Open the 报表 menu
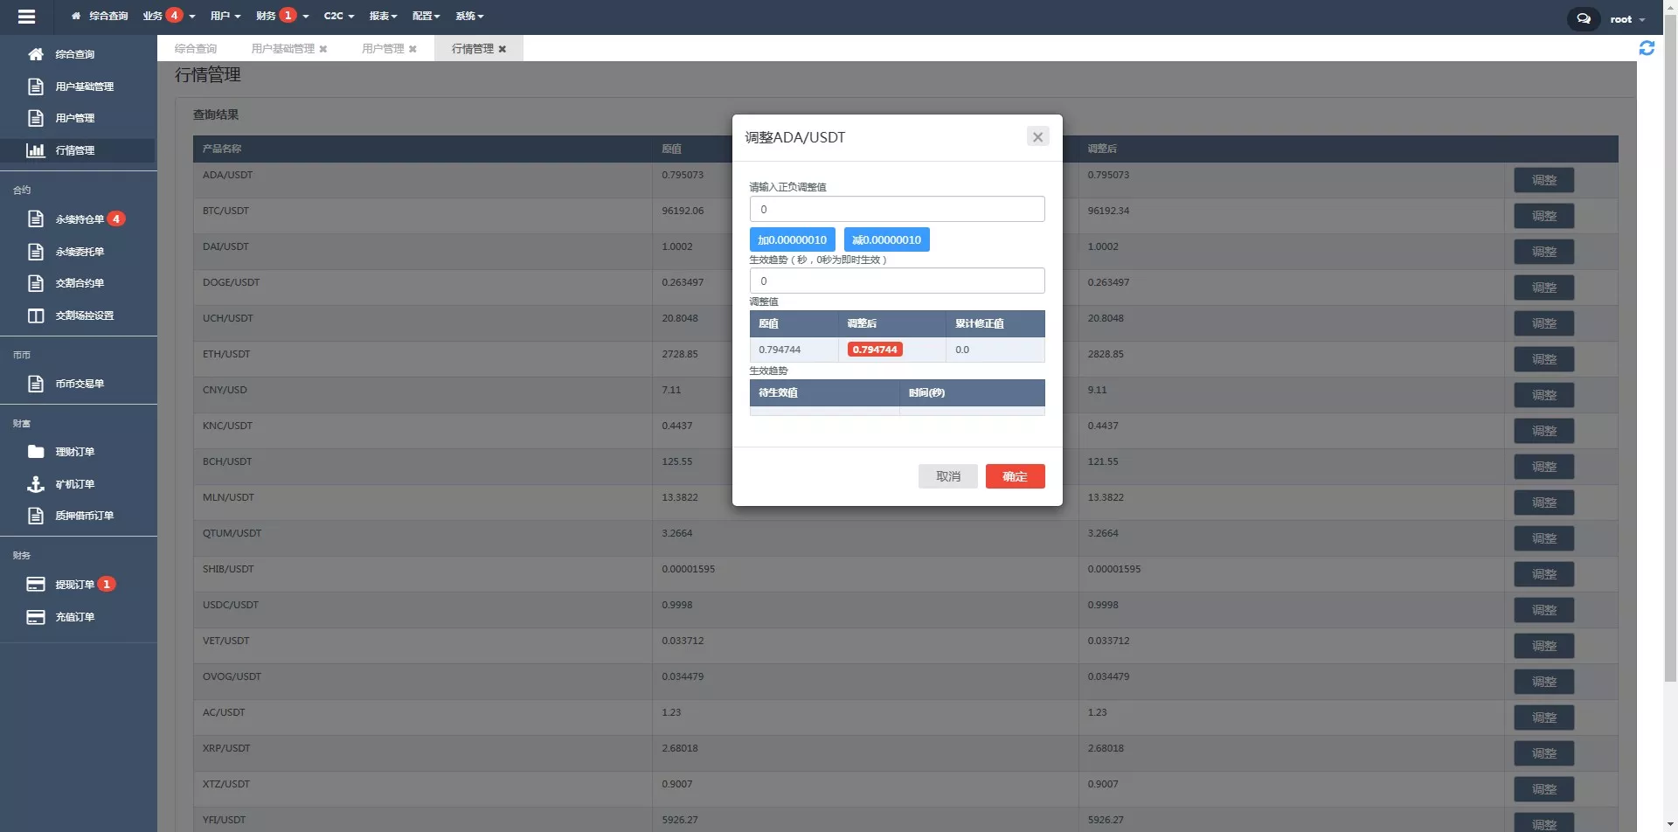 383,16
